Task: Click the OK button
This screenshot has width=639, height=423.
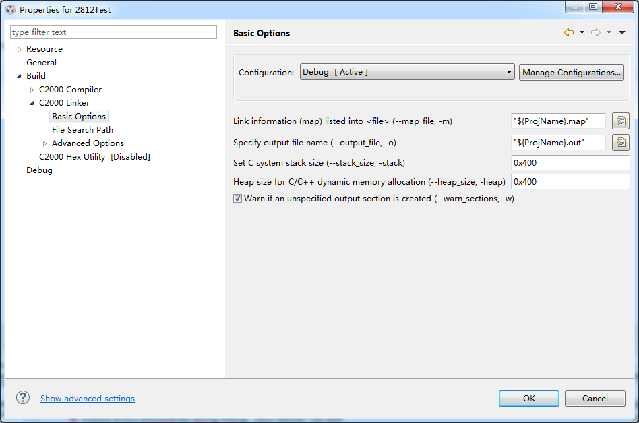Action: point(529,399)
